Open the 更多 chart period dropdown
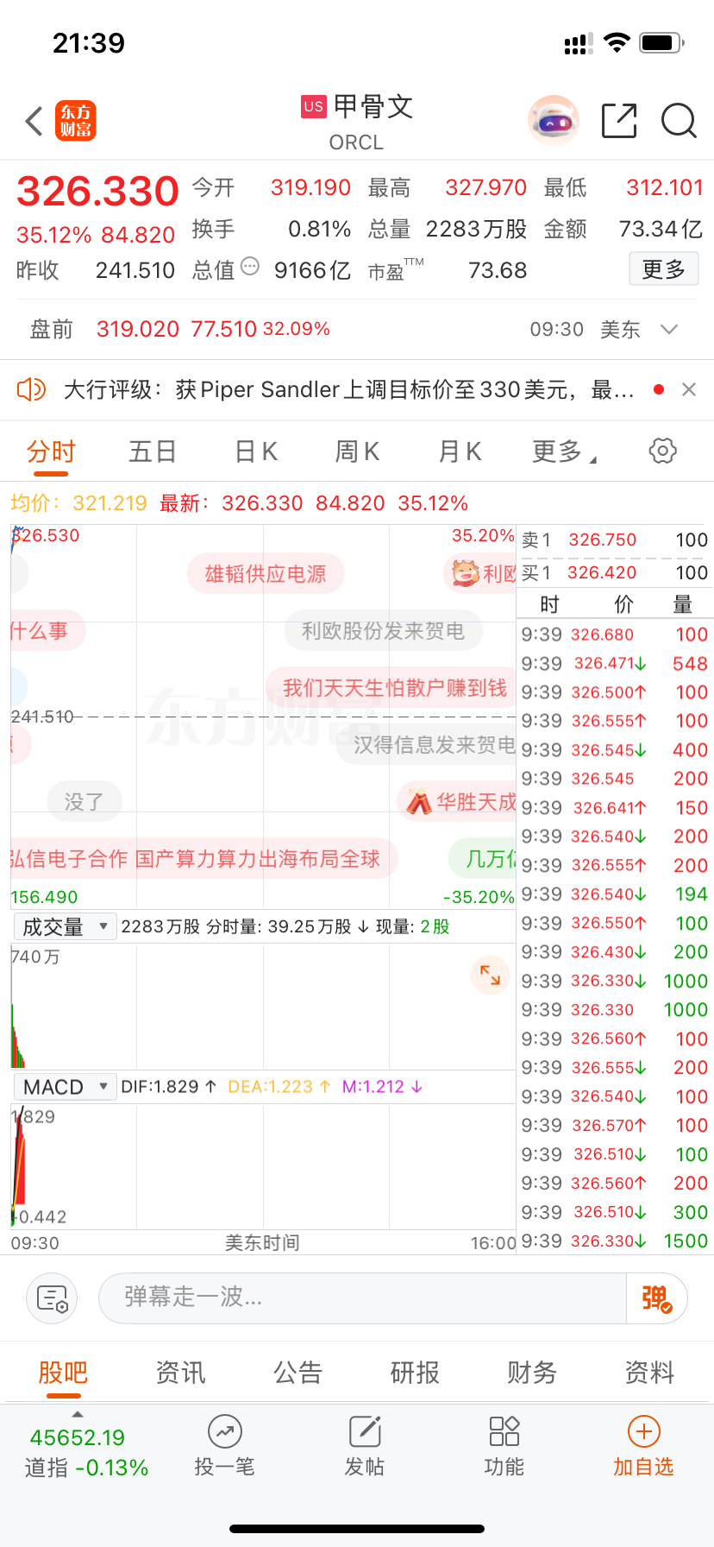The height and width of the screenshot is (1547, 714). 565,451
